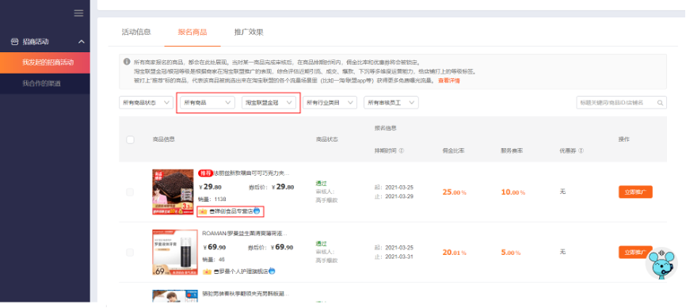686x308 pixels.
Task: Click the 招商活动 sidebar menu icon
Action: tap(14, 41)
